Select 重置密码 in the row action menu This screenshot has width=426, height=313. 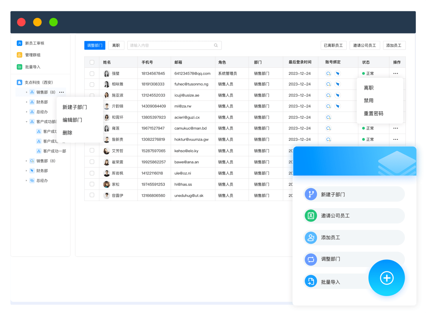[x=373, y=113]
